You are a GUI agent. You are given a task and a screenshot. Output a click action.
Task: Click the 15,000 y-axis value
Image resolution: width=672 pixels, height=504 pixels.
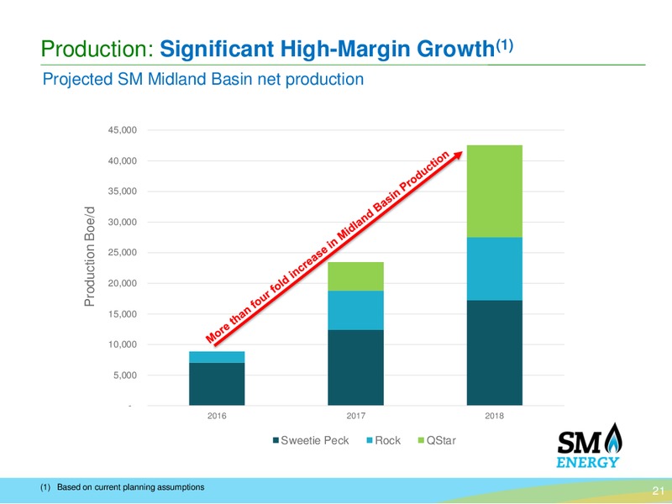point(122,313)
